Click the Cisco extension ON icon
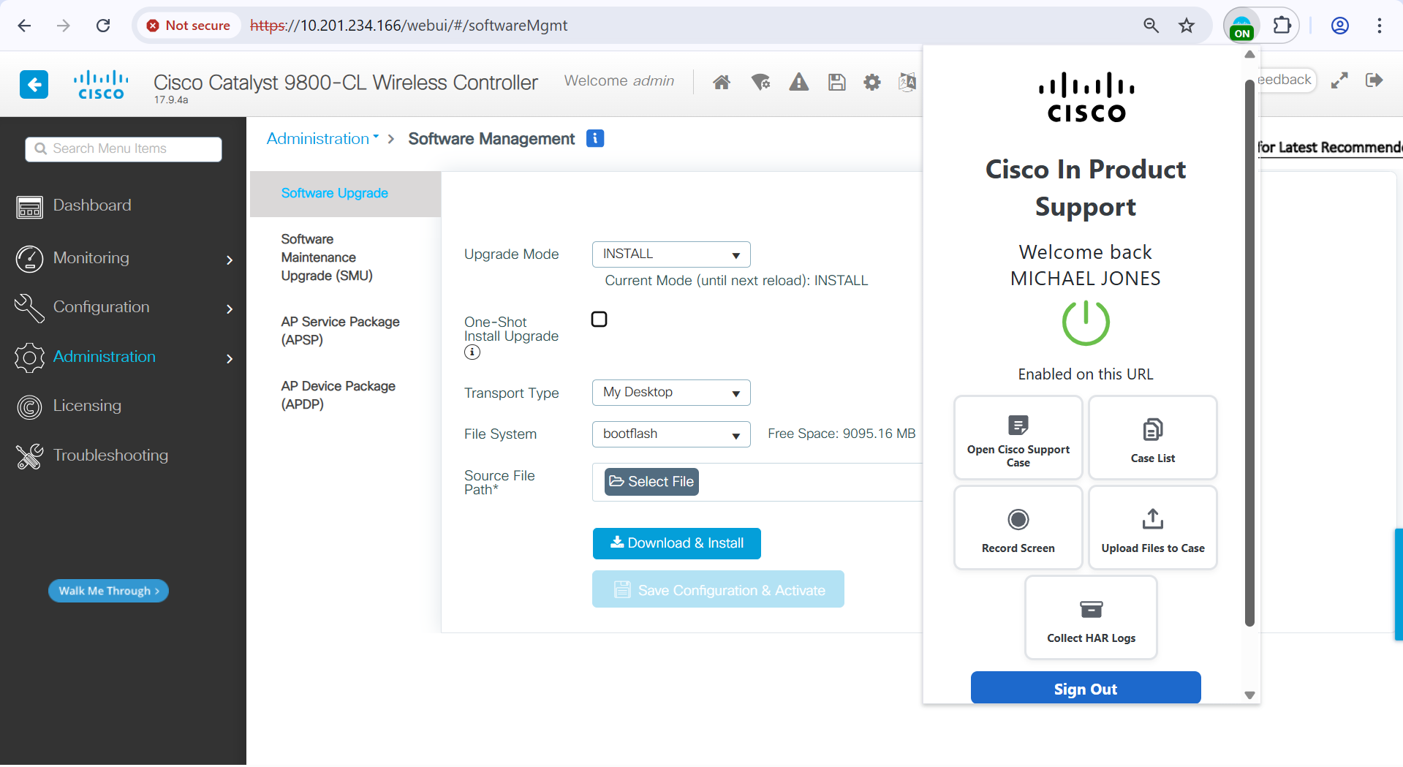Viewport: 1403px width, 767px height. click(x=1241, y=26)
